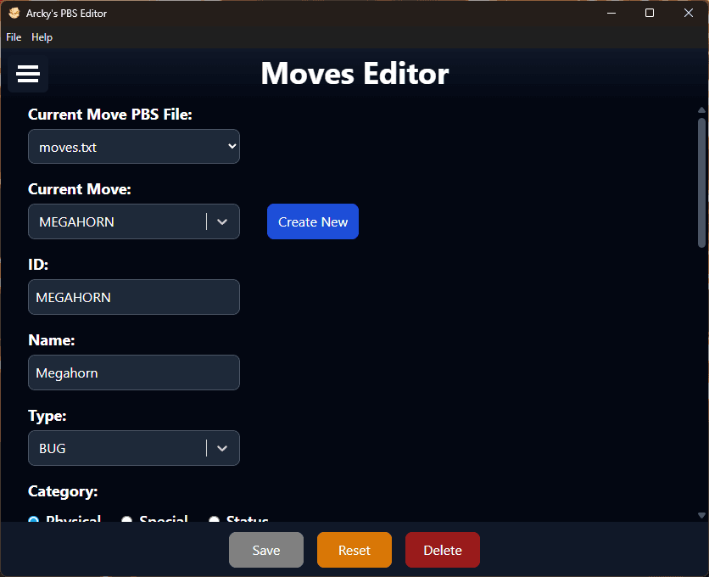The image size is (709, 577).
Task: Click the vertical scrollbar thumb
Action: [701, 182]
